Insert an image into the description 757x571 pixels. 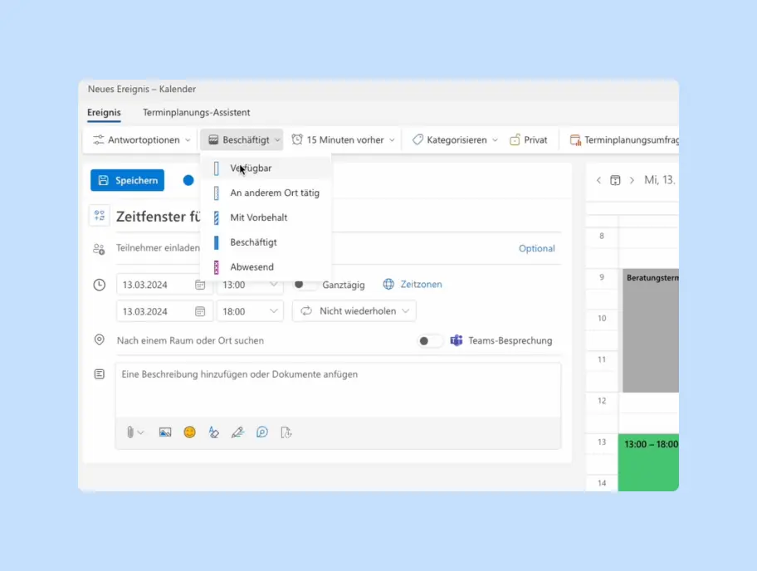pos(165,432)
